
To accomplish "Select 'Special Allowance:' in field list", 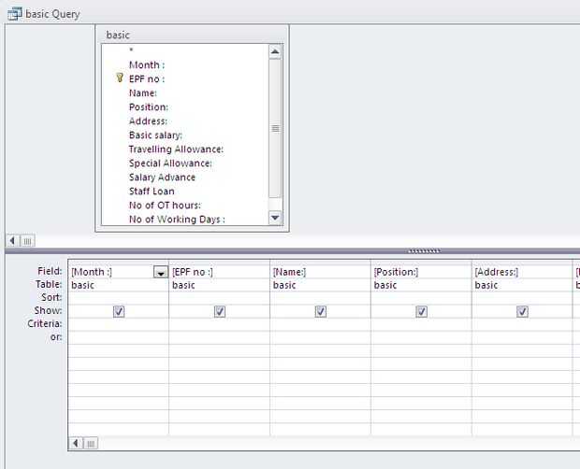I will pyautogui.click(x=170, y=163).
